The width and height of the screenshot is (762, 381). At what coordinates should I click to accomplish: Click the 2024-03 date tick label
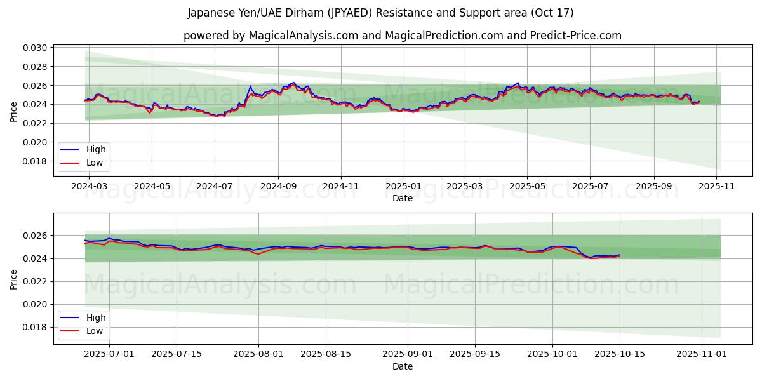[x=89, y=187]
